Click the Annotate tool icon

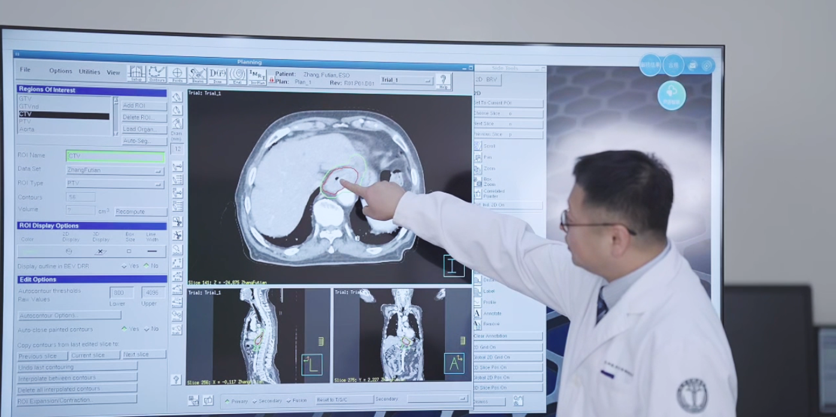(478, 313)
